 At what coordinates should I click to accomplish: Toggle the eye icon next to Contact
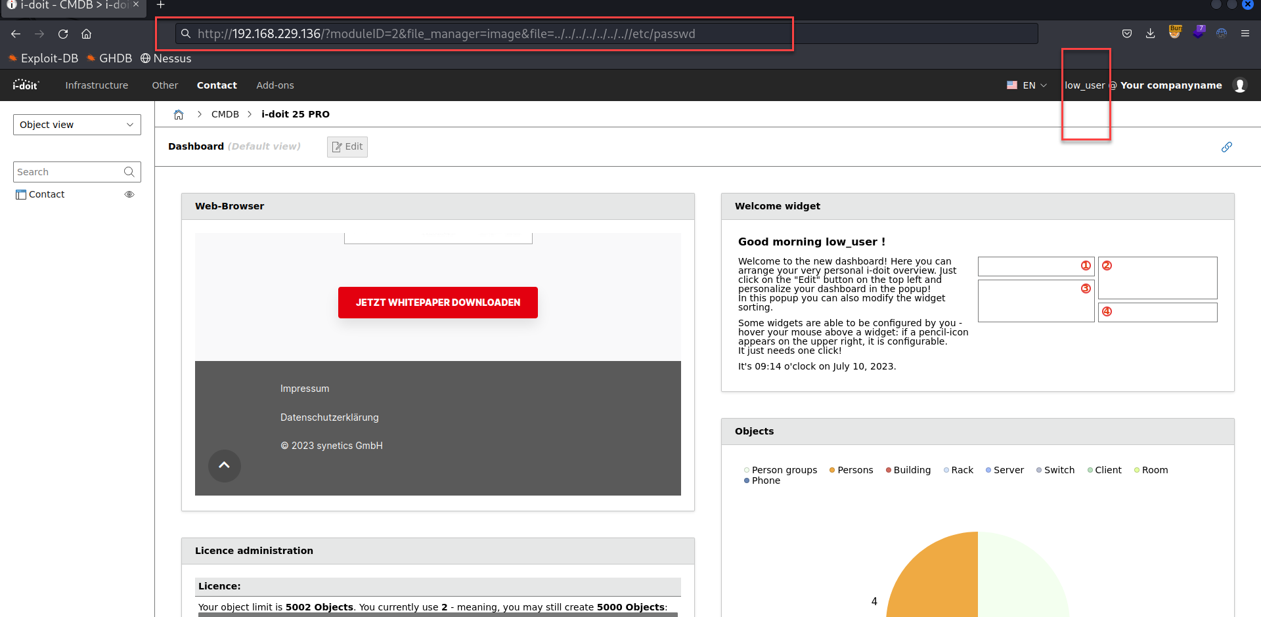[x=129, y=194]
